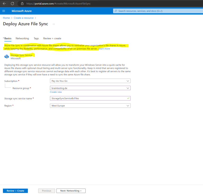Image resolution: width=203 pixels, height=195 pixels.
Task: Open the ellipsis menu beside Deploy Azure File Sync
Action: tap(54, 24)
